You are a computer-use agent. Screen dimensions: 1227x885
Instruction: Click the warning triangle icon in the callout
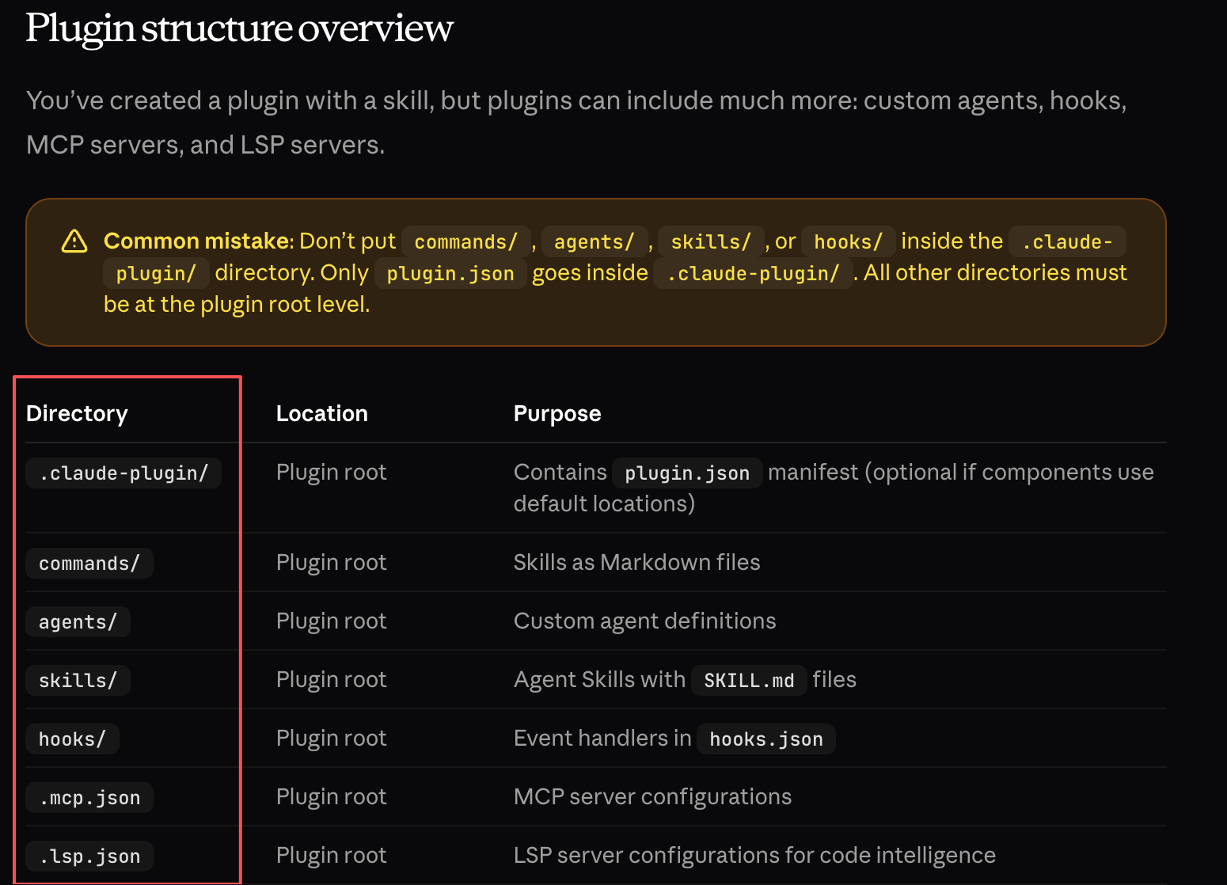(74, 241)
